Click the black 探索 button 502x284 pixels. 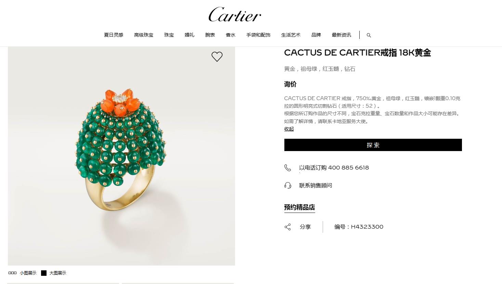(x=373, y=145)
